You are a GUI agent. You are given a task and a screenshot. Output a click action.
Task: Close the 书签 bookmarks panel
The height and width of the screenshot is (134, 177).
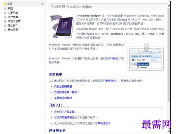[x=42, y=4]
